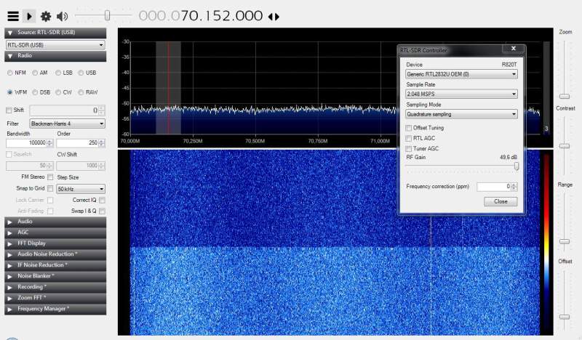Open settings via the gear icon
Viewport: 582px width, 340px height.
[x=46, y=15]
